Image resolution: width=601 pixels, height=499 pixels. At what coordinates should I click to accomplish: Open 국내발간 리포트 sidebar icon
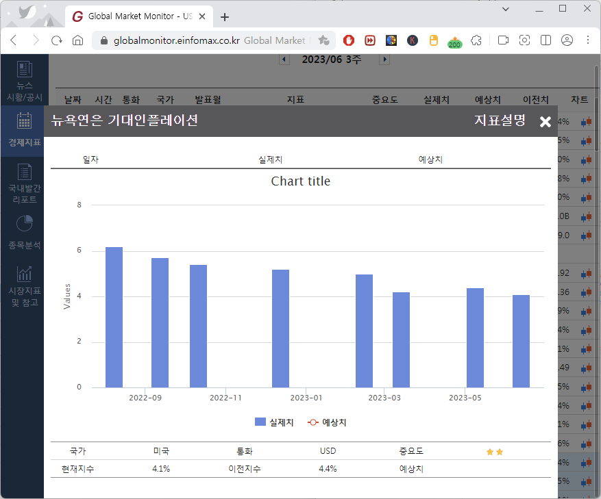pos(25,183)
